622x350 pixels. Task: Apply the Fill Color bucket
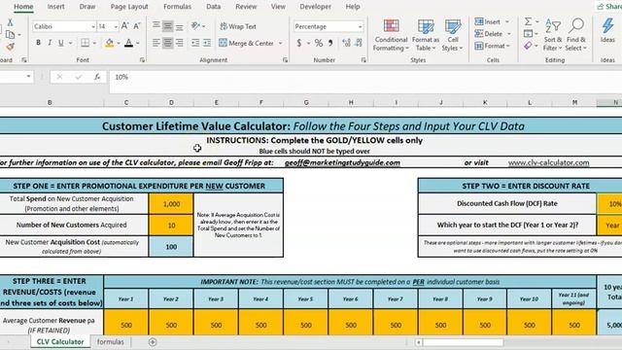pyautogui.click(x=109, y=43)
